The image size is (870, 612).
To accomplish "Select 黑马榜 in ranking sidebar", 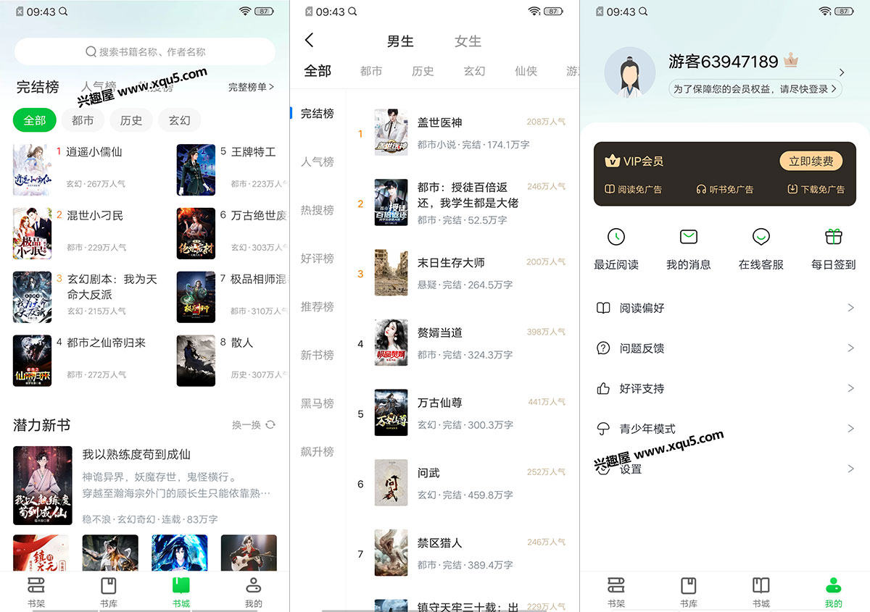I will [x=318, y=403].
